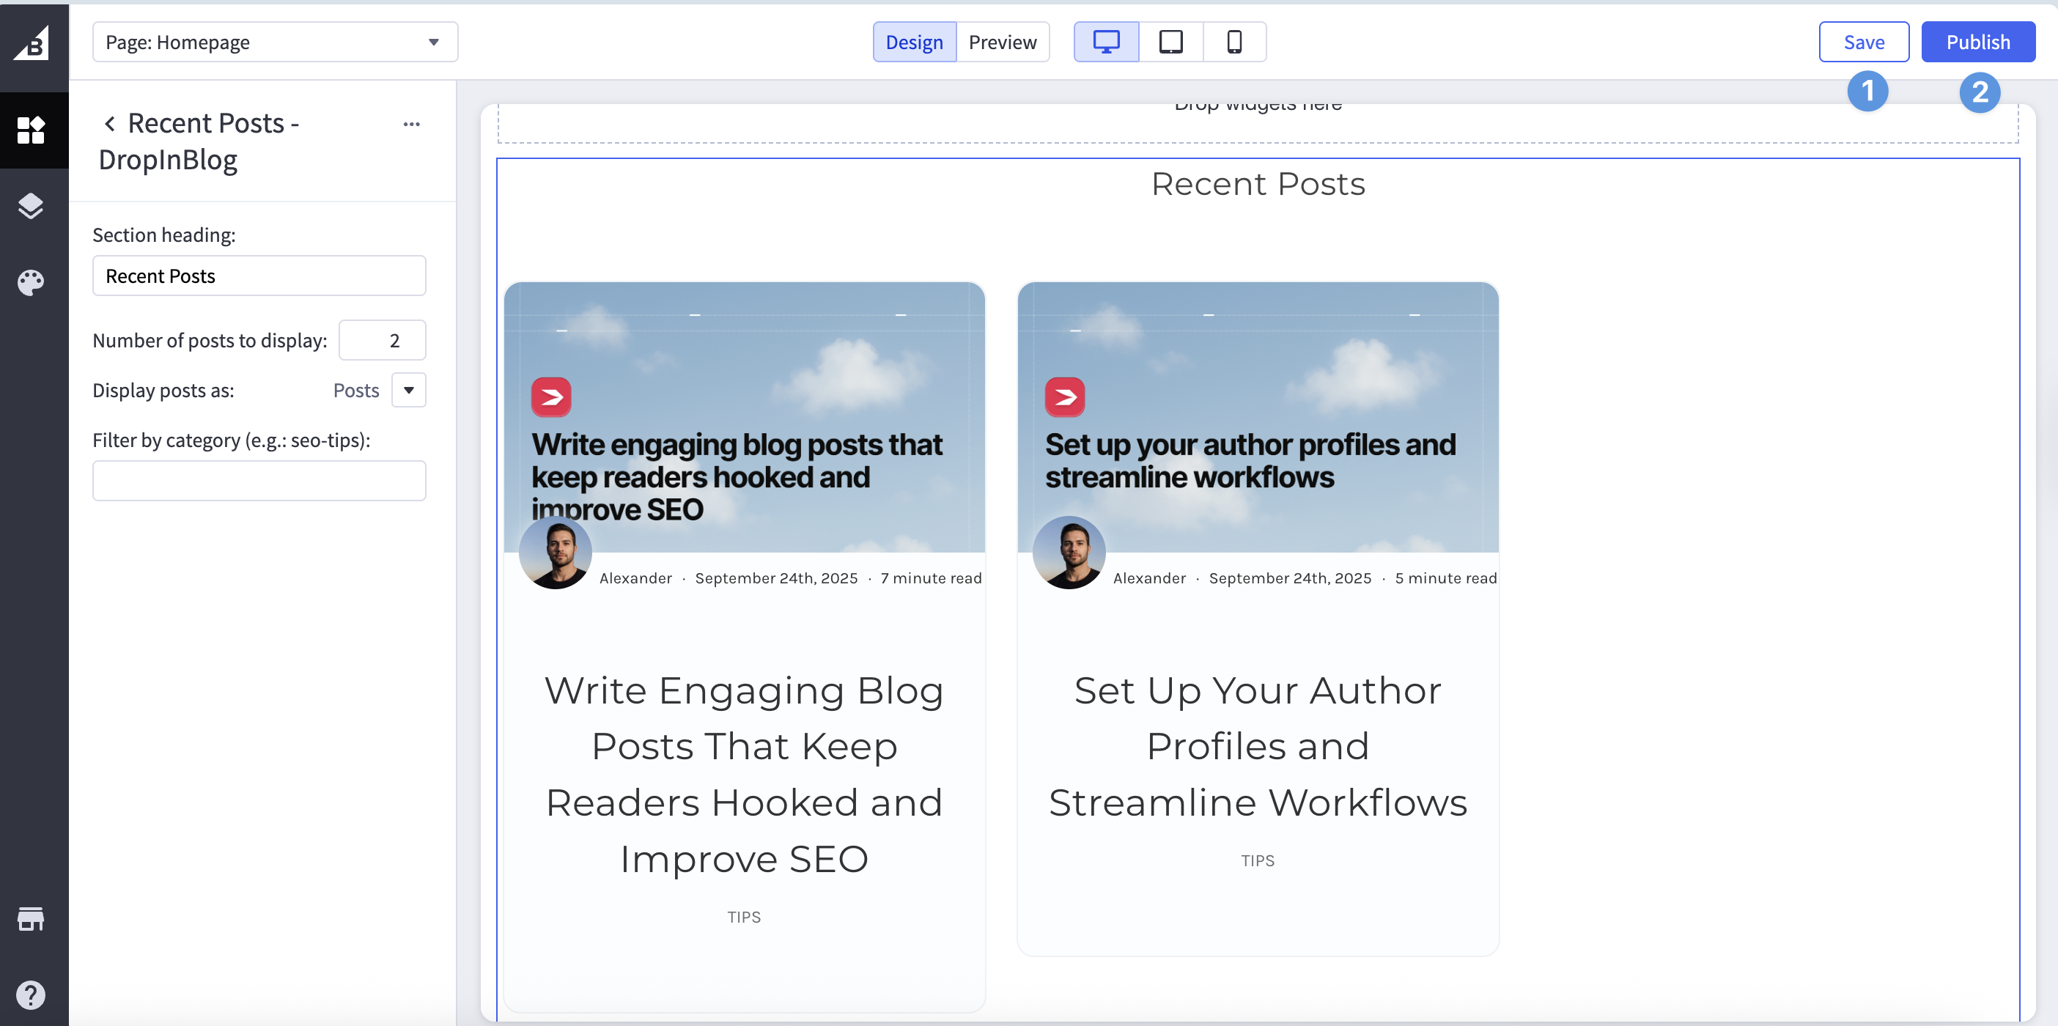This screenshot has width=2058, height=1026.
Task: Click the Save button
Action: pyautogui.click(x=1863, y=42)
